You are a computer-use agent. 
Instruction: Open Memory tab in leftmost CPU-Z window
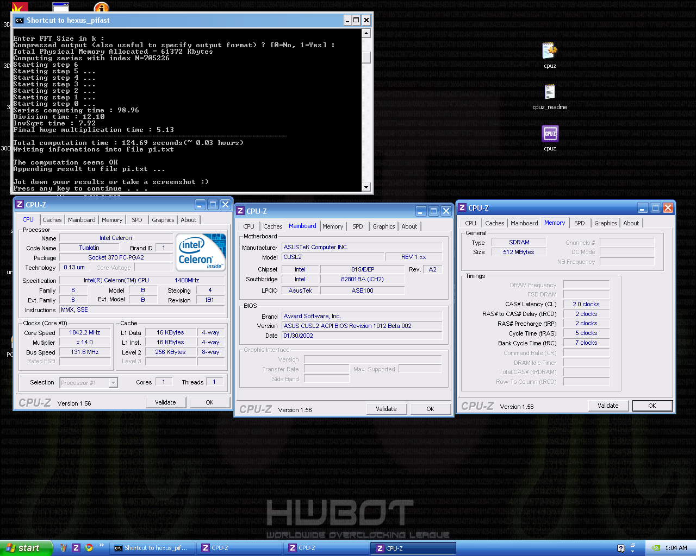tap(112, 220)
